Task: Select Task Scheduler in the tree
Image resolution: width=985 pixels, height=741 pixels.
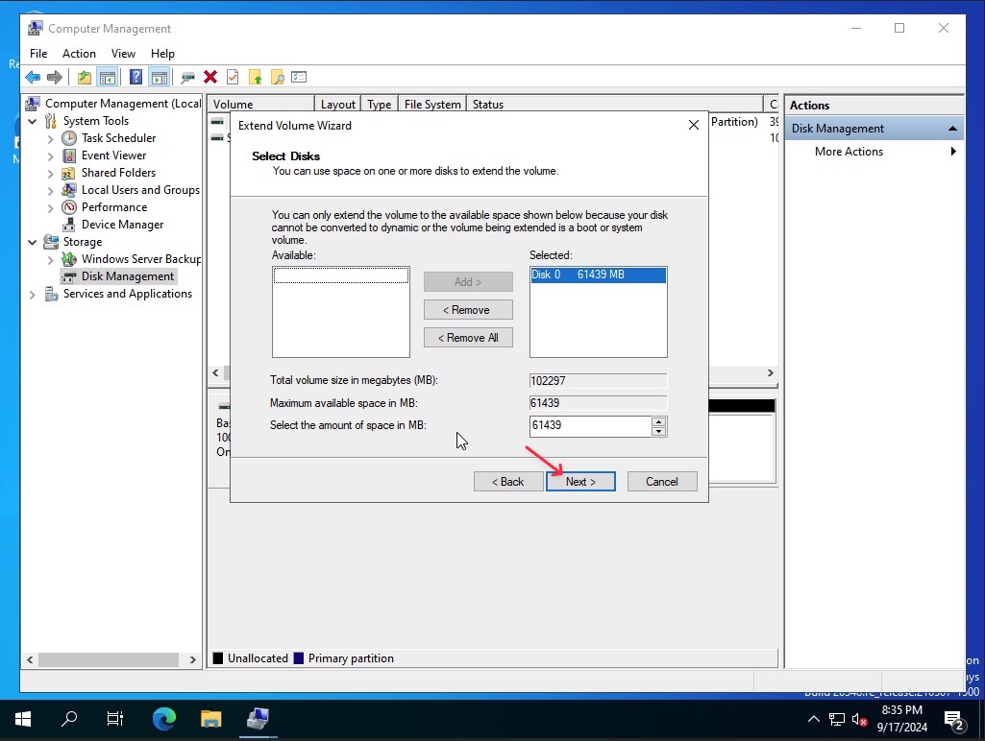Action: point(118,138)
